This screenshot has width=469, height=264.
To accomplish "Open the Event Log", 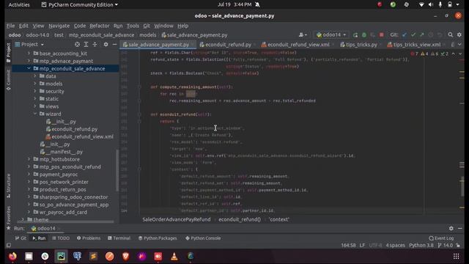I will point(441,238).
